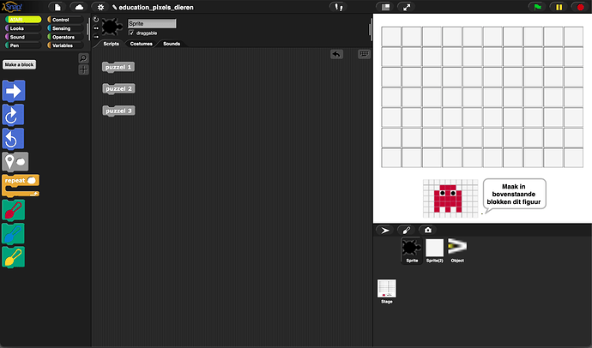Screen dimensions: 592x348
Task: Uncheck the draggable checkbox
Action: pyautogui.click(x=131, y=33)
